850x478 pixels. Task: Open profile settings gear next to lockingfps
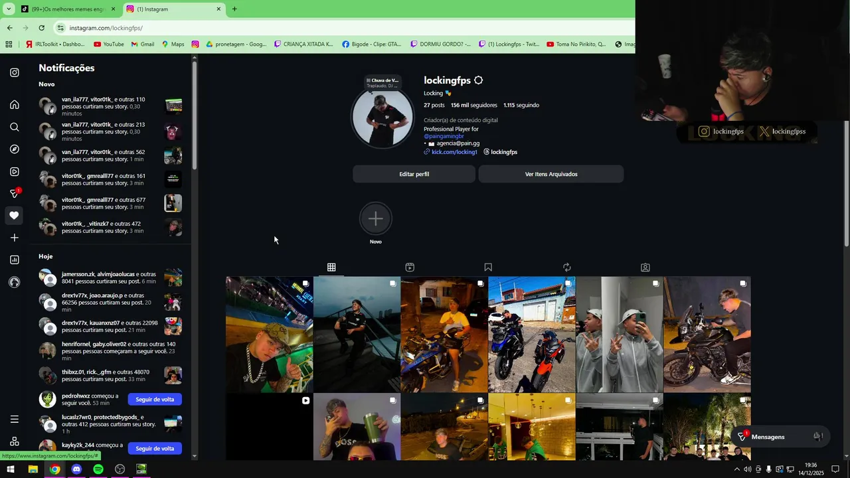click(478, 80)
